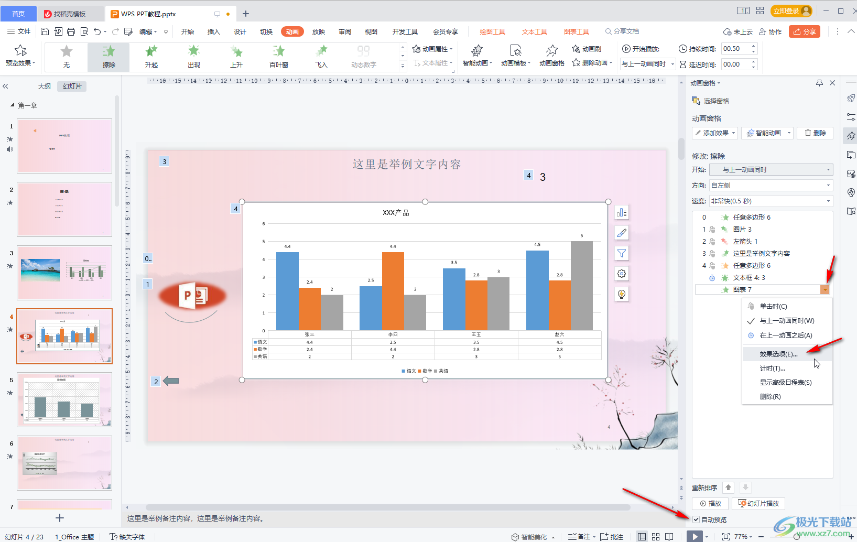The width and height of the screenshot is (857, 542).
Task: Expand 智能动画 dropdown in the pane
Action: point(789,133)
